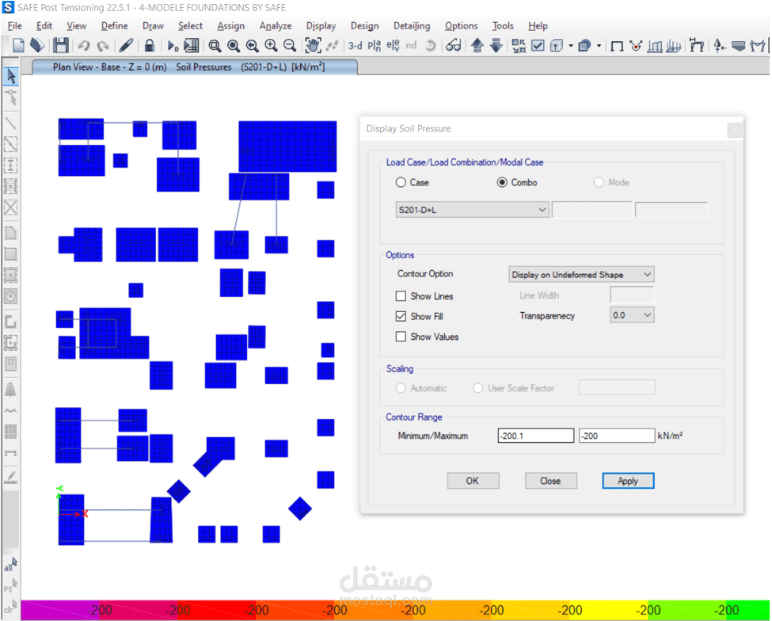This screenshot has width=772, height=621.
Task: Open the File menu
Action: 15,26
